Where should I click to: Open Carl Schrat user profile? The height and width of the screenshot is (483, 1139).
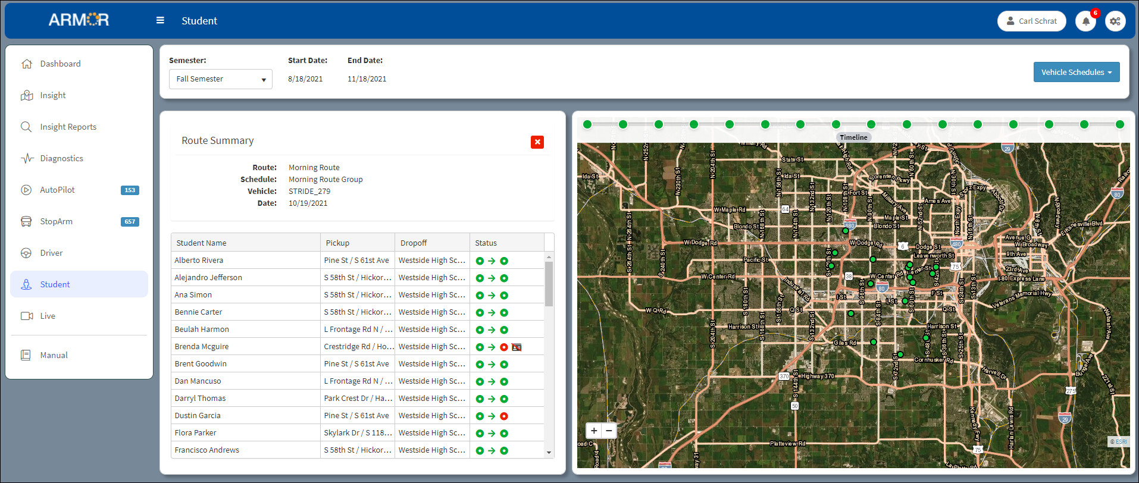tap(1031, 21)
